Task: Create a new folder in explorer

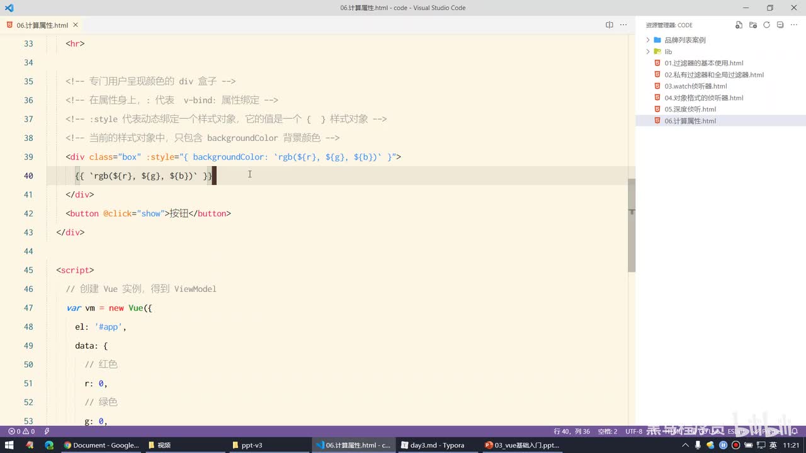Action: [x=753, y=25]
